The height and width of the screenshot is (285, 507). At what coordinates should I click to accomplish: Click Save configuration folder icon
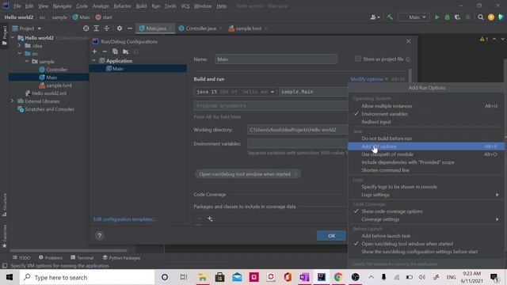tap(125, 51)
